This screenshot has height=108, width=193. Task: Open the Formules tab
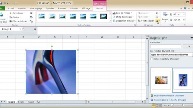62,8
